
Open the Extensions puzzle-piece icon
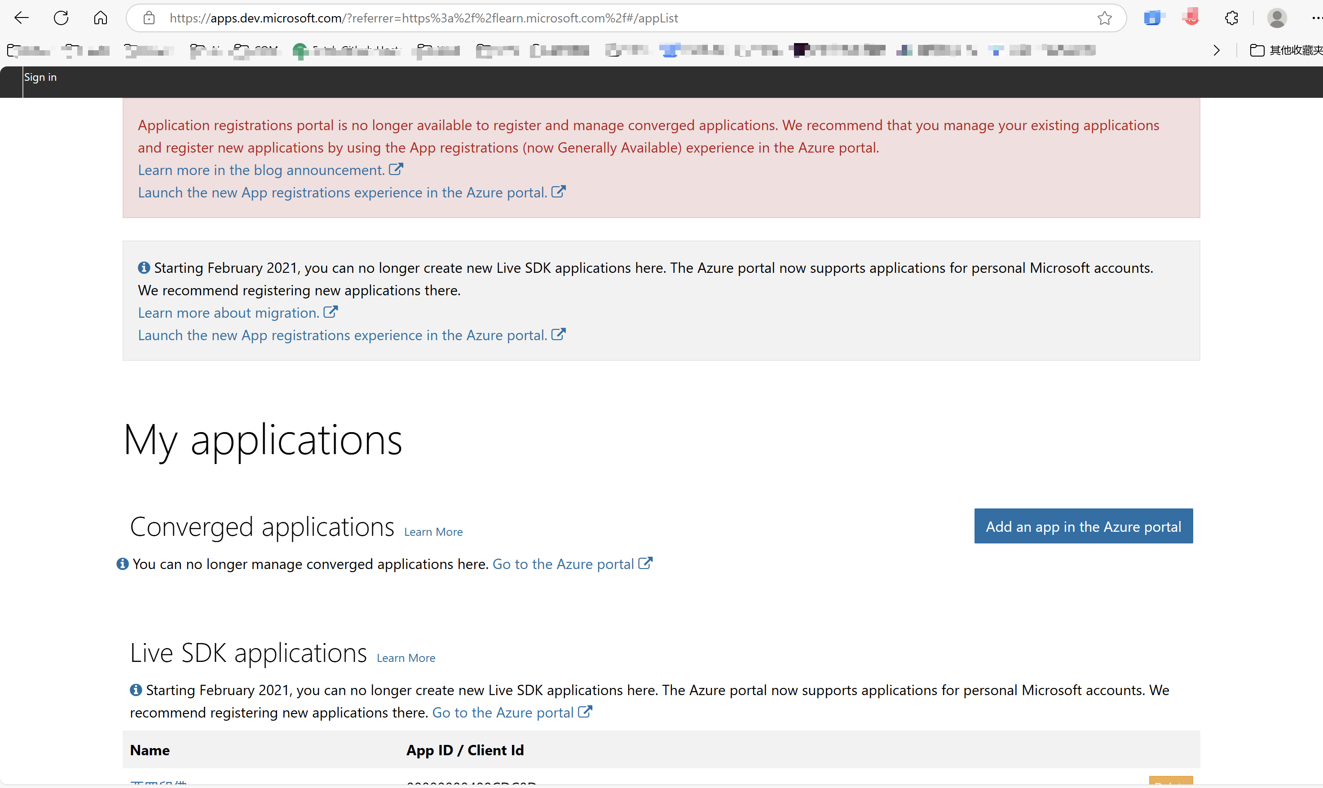tap(1232, 18)
